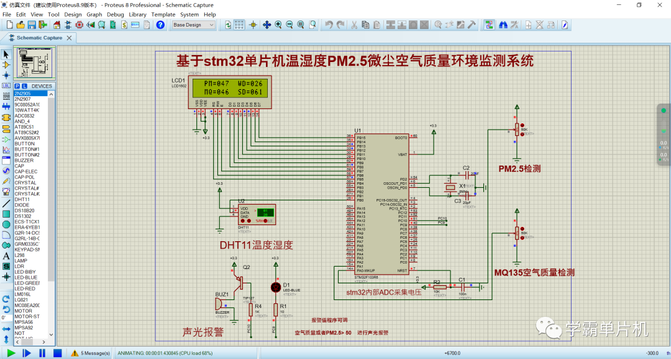Click the L library manage button
671x359 pixels.
click(24, 86)
